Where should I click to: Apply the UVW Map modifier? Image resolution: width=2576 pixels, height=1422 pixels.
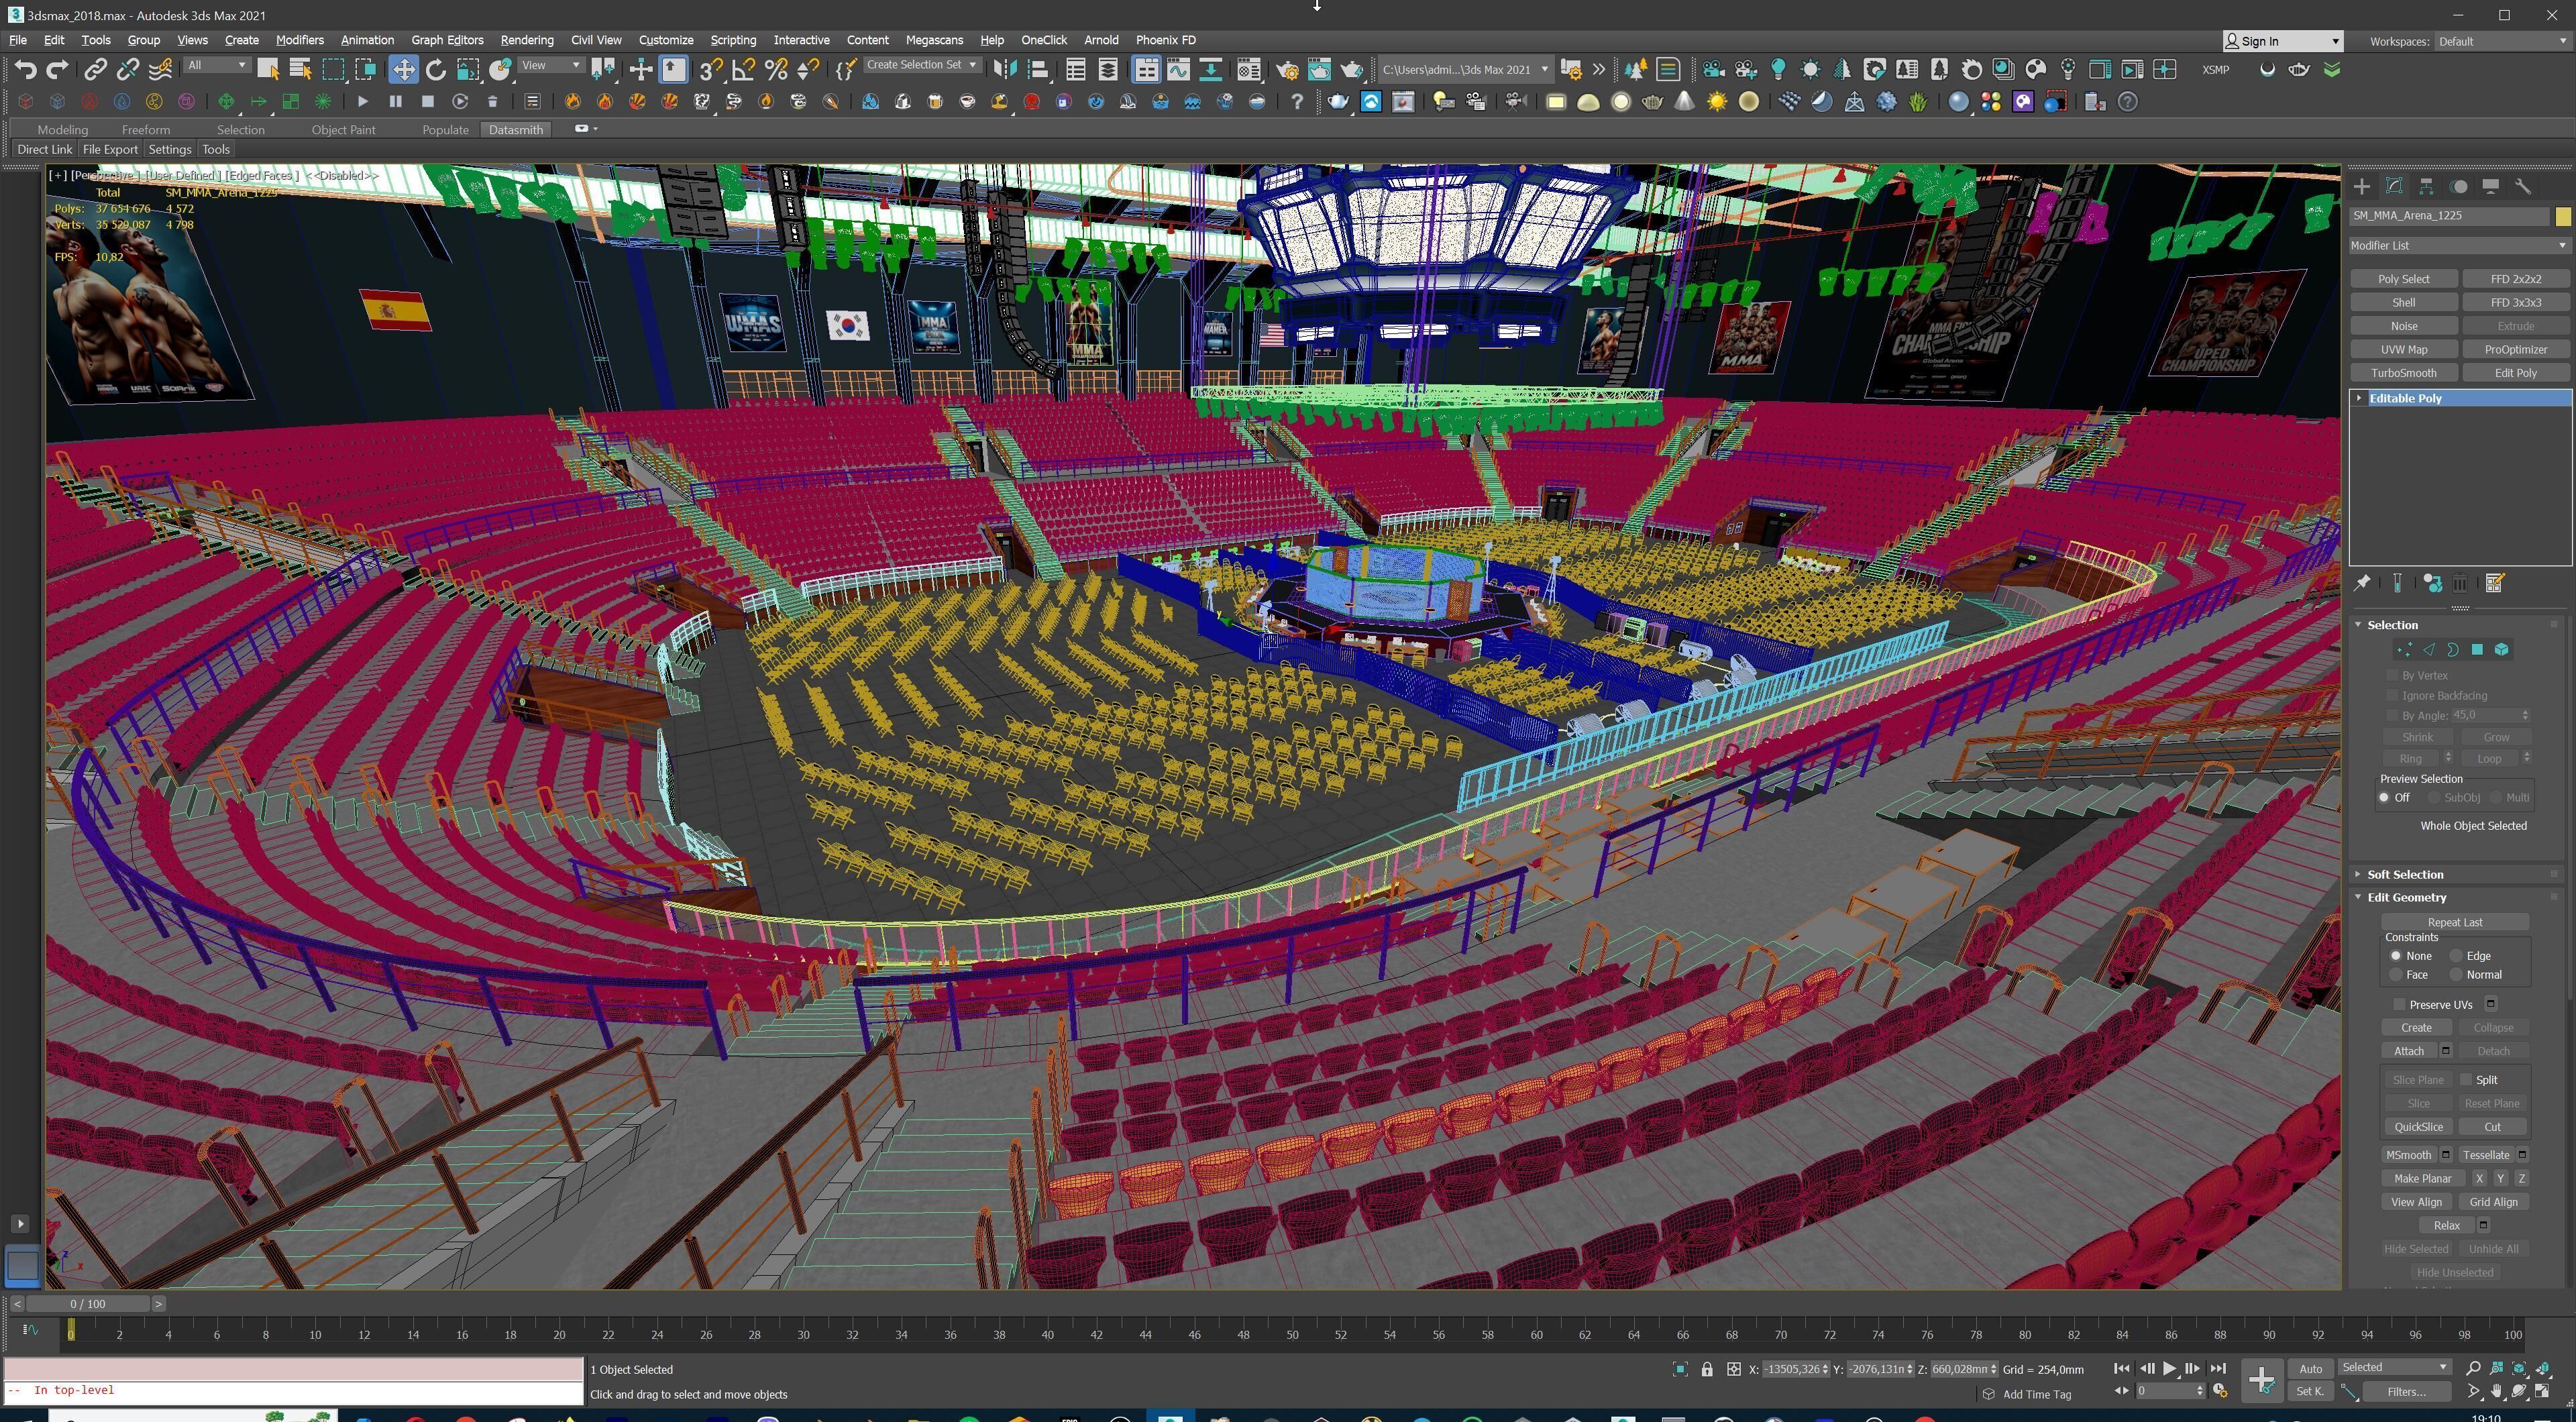coord(2403,349)
